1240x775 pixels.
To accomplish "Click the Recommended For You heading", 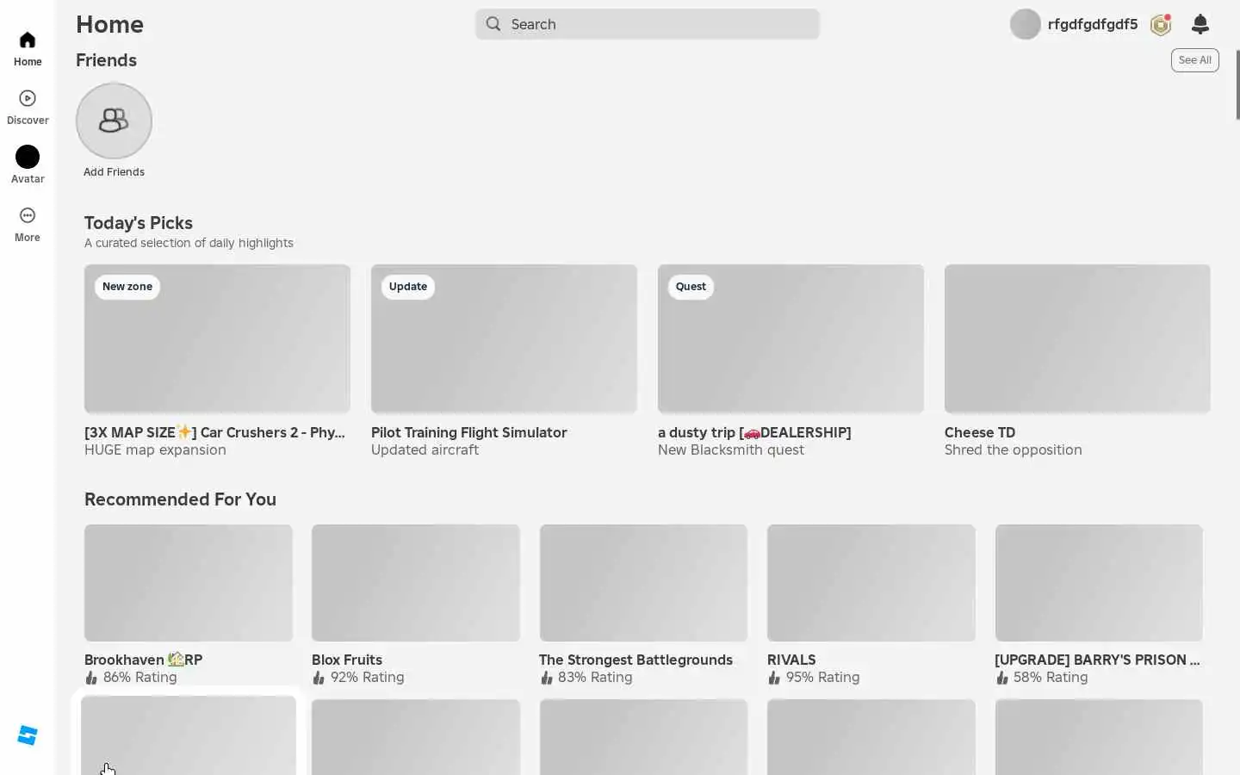I will click(x=180, y=499).
